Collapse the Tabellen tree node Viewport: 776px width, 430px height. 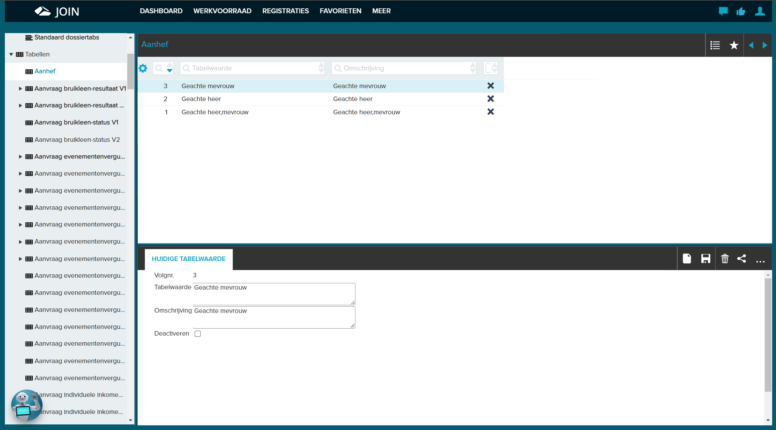tap(11, 54)
